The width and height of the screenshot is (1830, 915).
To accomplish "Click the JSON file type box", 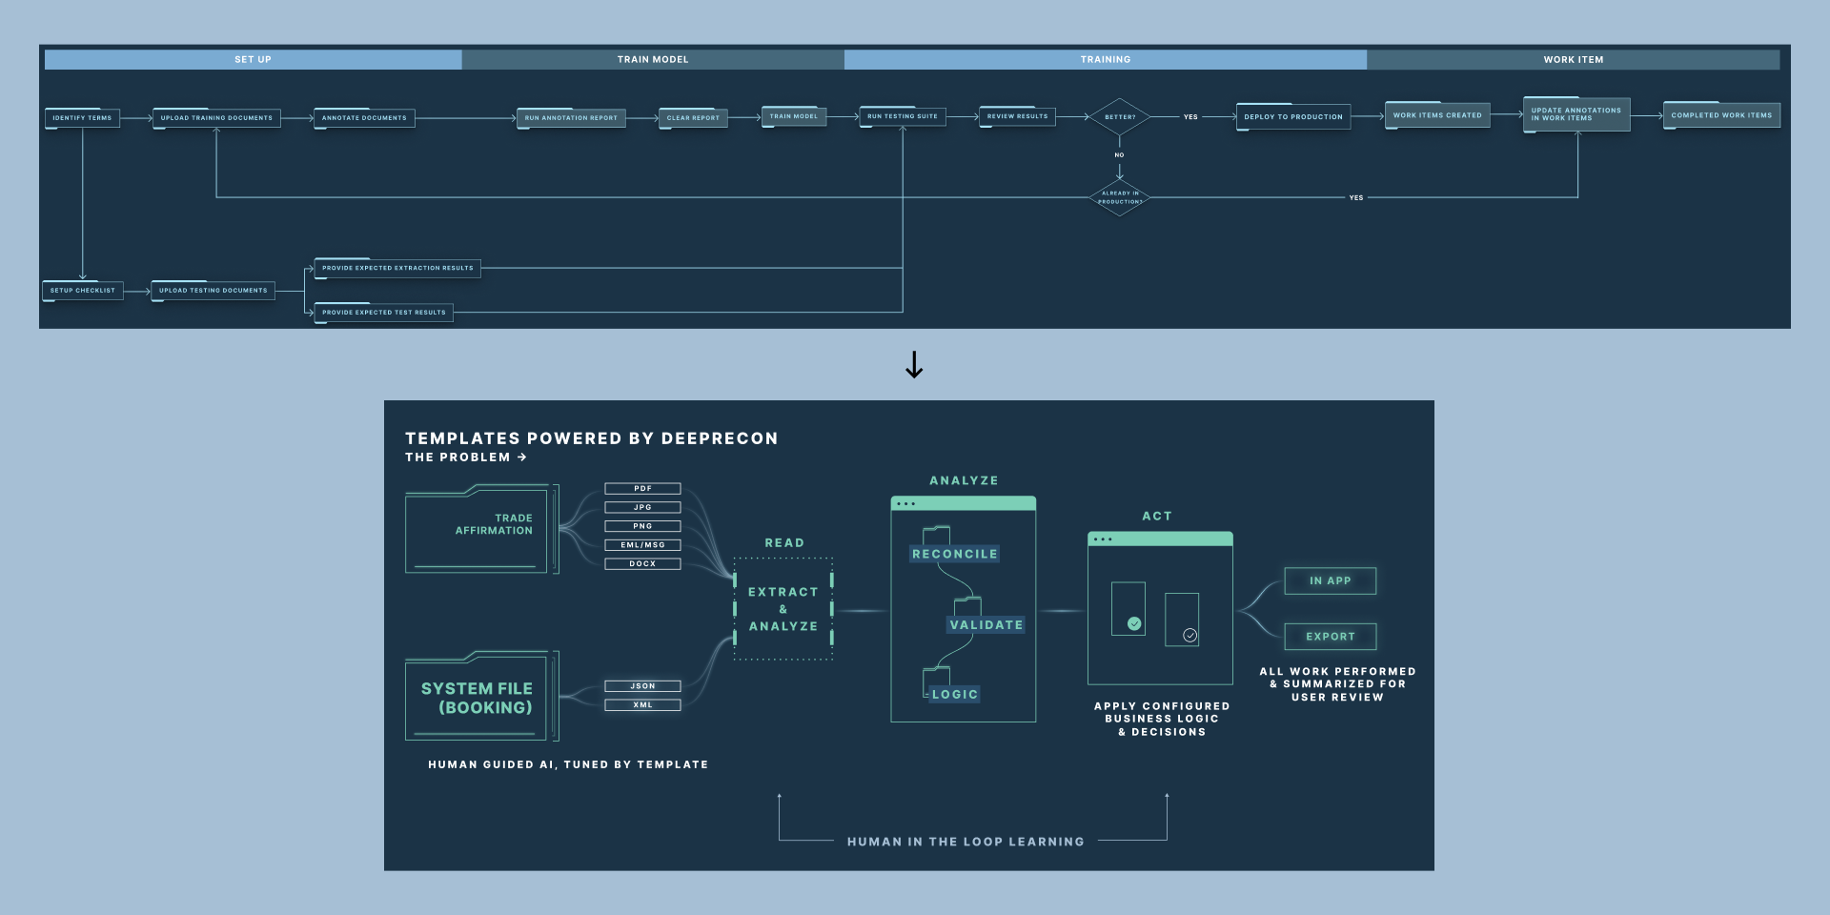I will [x=643, y=686].
